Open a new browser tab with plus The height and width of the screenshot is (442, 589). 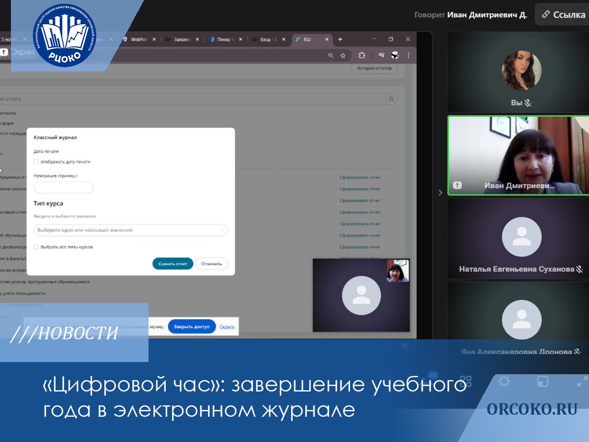340,39
